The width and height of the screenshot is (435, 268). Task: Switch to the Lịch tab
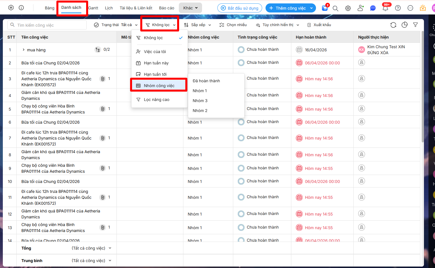point(109,8)
